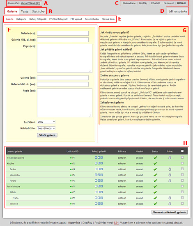
Task: Click green dot beside ID #4
Action: coord(71,169)
